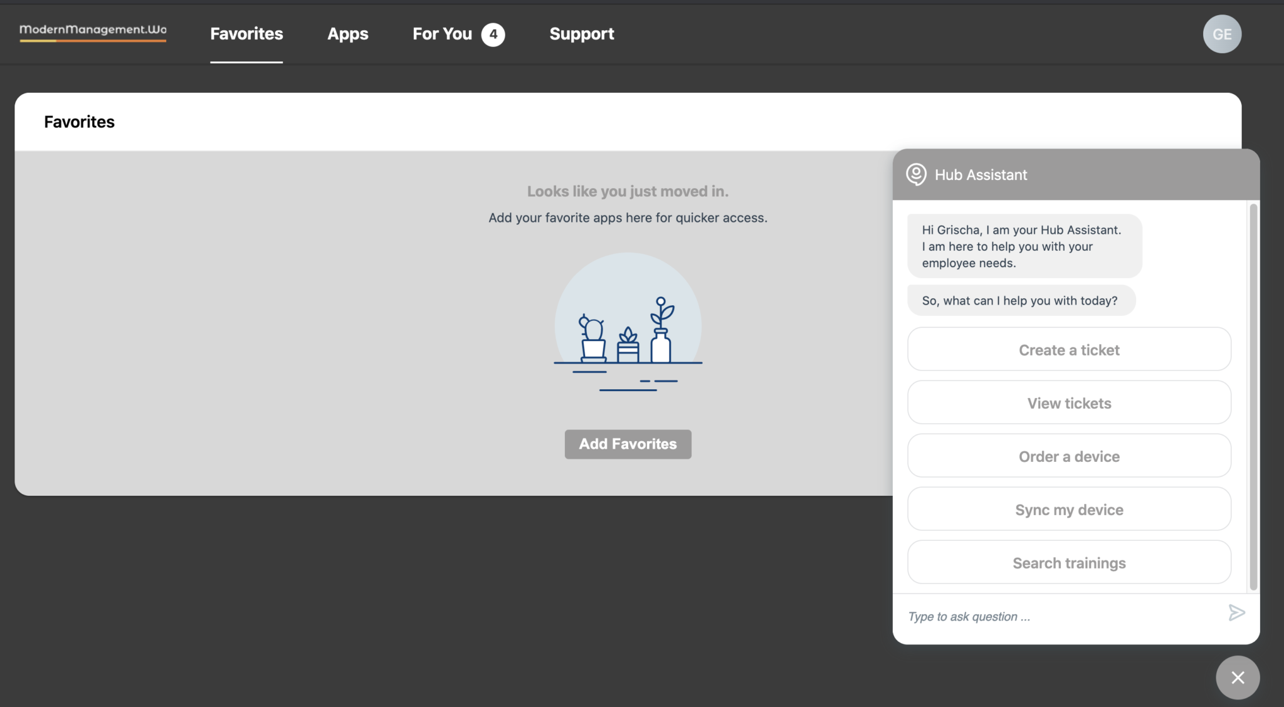
Task: Select View tickets from the assistant options
Action: [x=1068, y=402]
